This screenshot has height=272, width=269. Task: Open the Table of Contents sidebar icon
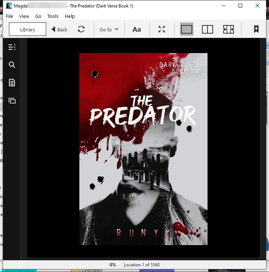12,47
